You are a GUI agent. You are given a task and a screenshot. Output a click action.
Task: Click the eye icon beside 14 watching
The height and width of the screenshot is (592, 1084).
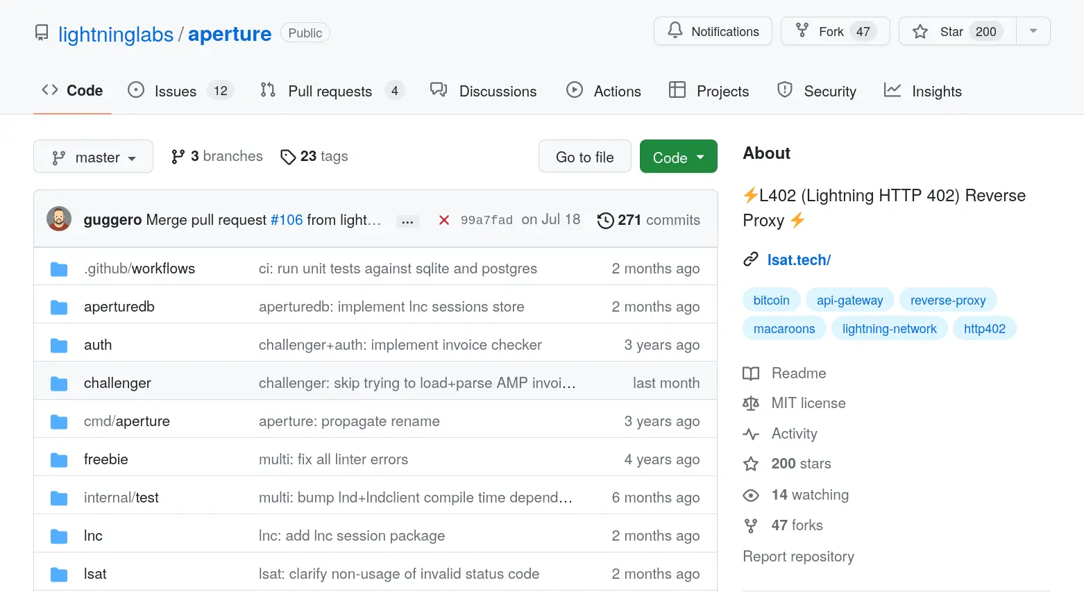(x=751, y=495)
